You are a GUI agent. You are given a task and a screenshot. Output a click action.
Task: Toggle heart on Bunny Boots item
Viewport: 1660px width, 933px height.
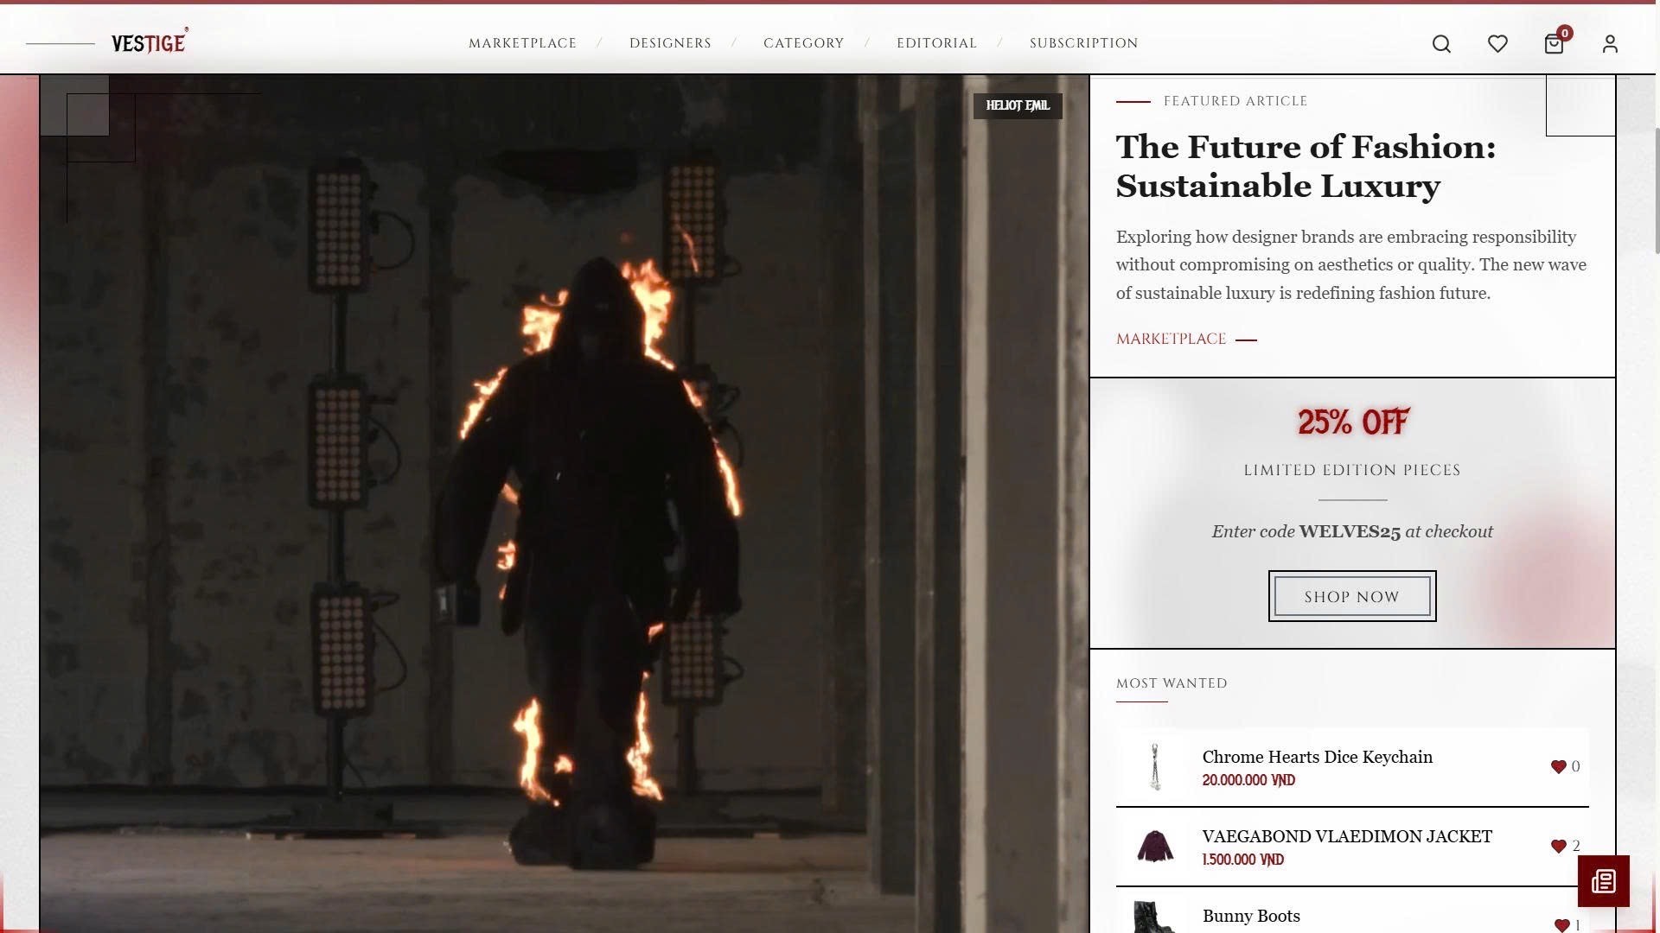[1561, 924]
